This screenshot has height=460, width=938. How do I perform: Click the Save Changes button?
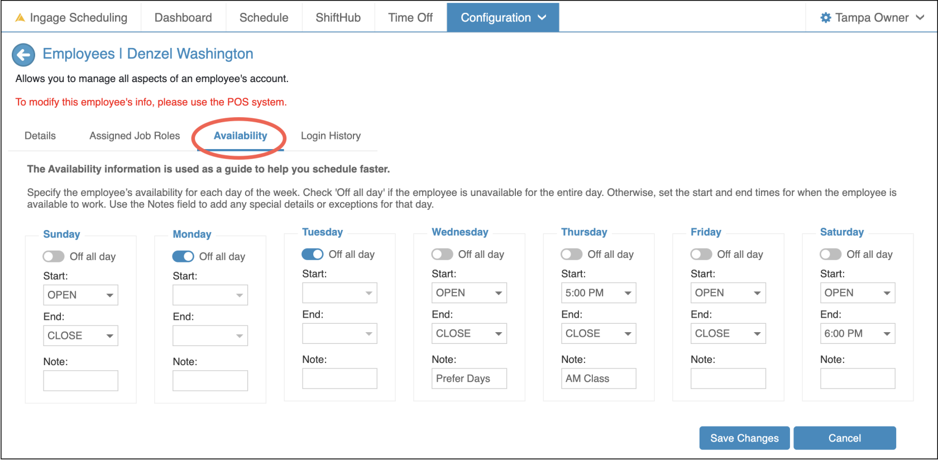pos(744,438)
